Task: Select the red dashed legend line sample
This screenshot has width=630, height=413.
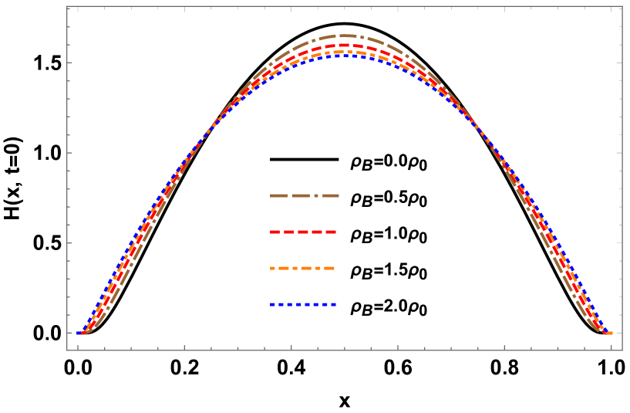Action: point(302,232)
